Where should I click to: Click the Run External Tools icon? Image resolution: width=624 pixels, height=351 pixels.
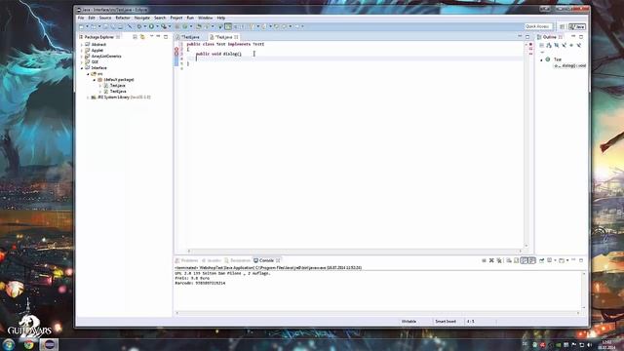(164, 26)
